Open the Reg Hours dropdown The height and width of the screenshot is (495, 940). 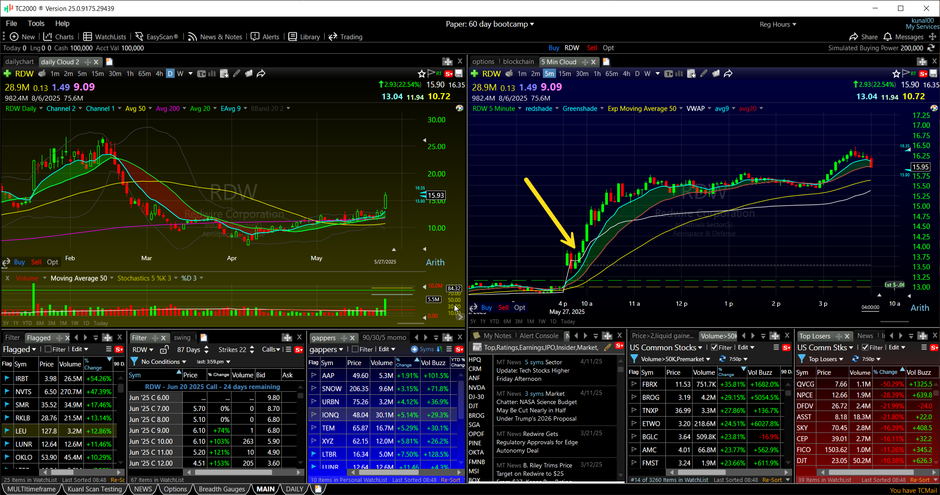pyautogui.click(x=778, y=24)
